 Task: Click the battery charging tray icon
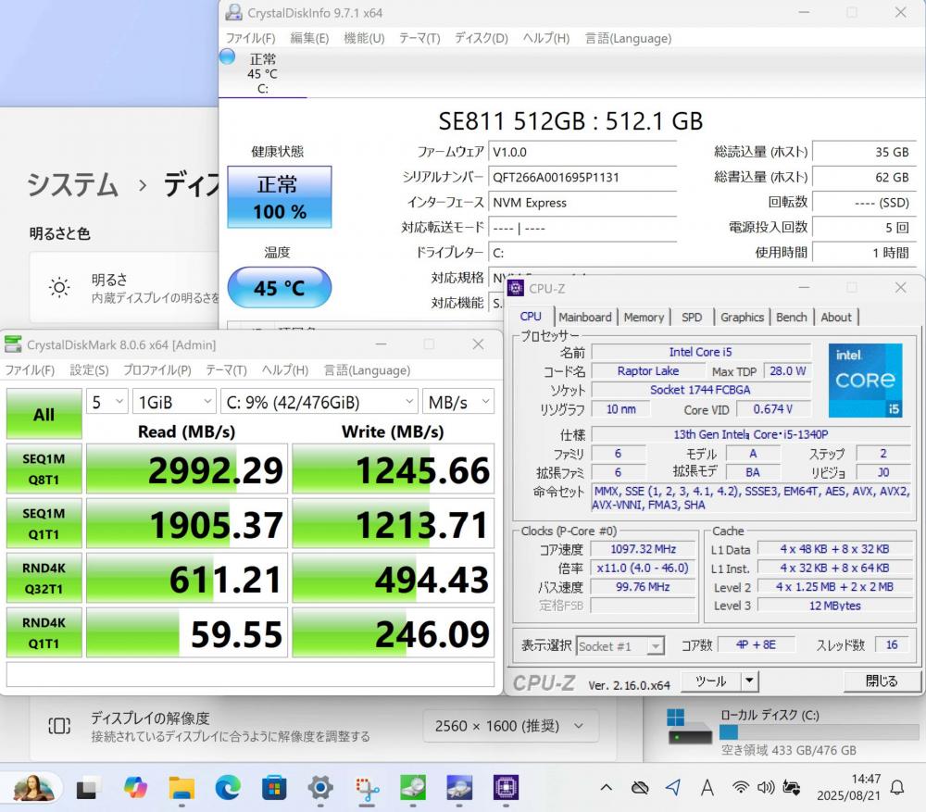(x=792, y=787)
